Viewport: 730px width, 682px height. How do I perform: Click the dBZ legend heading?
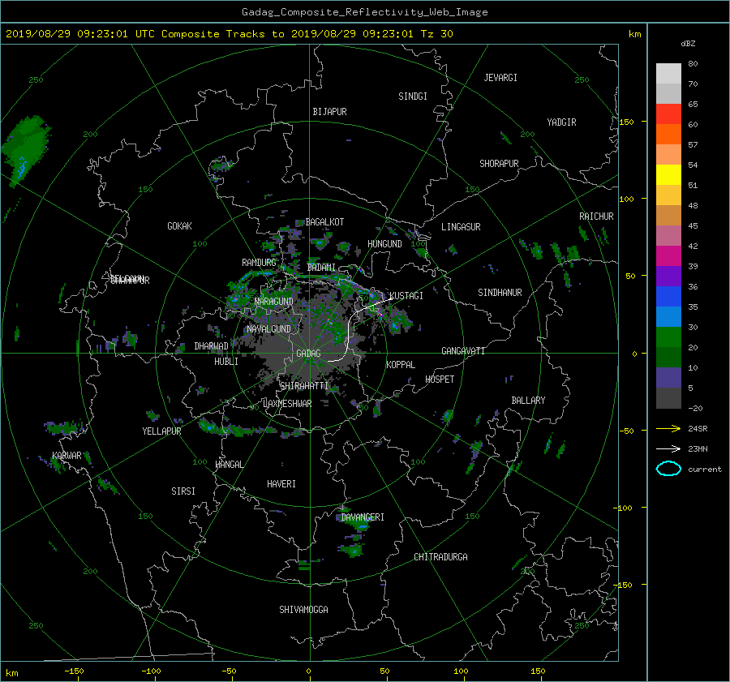(688, 44)
